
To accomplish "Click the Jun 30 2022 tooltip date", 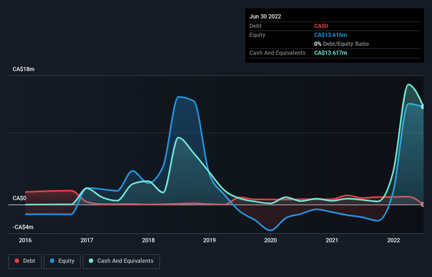I will (265, 16).
